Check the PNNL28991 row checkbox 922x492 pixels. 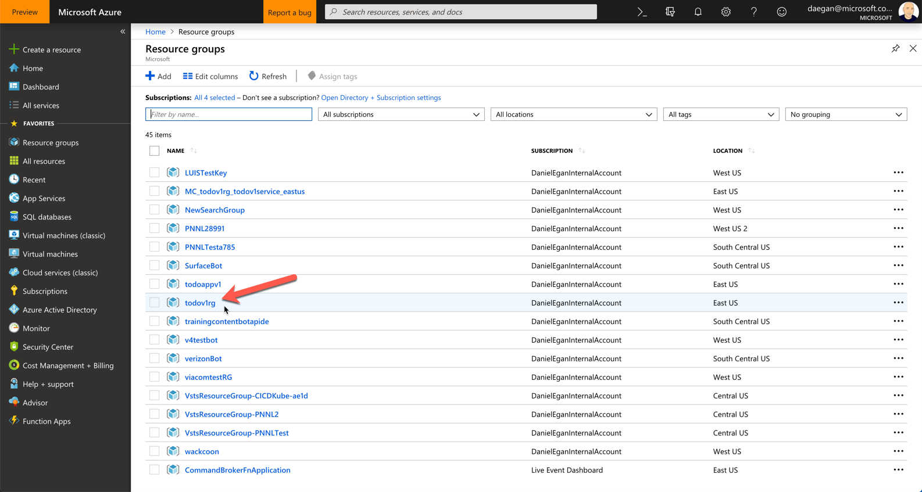pos(154,228)
